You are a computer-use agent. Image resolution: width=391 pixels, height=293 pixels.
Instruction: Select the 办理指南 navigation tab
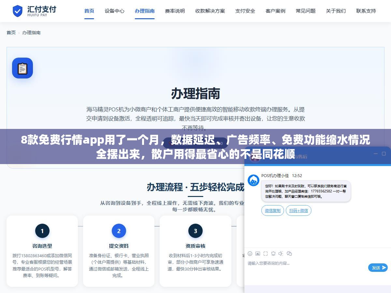(145, 11)
